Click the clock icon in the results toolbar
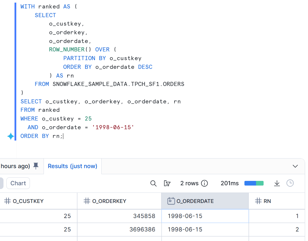 (290, 183)
